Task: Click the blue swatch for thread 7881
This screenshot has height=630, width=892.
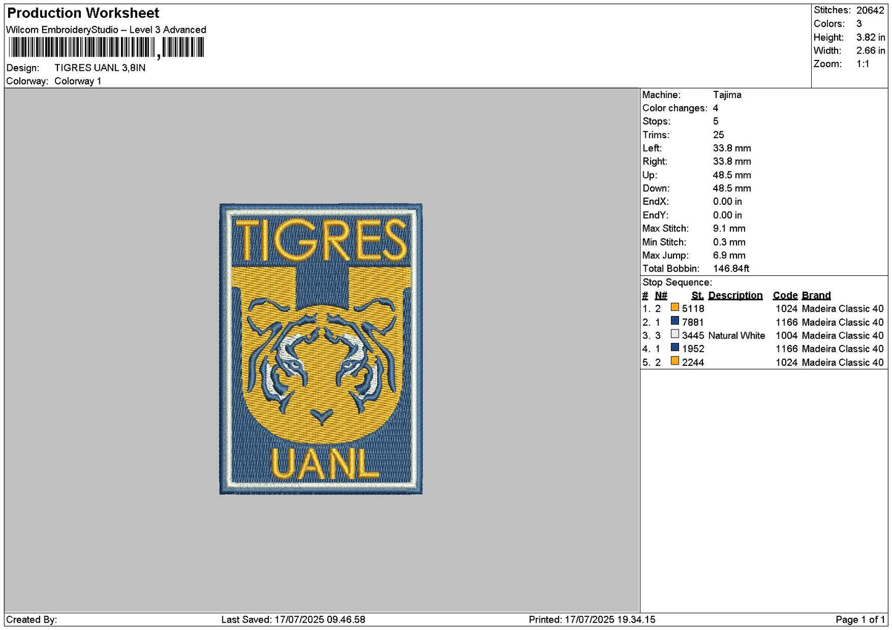Action: (x=675, y=321)
